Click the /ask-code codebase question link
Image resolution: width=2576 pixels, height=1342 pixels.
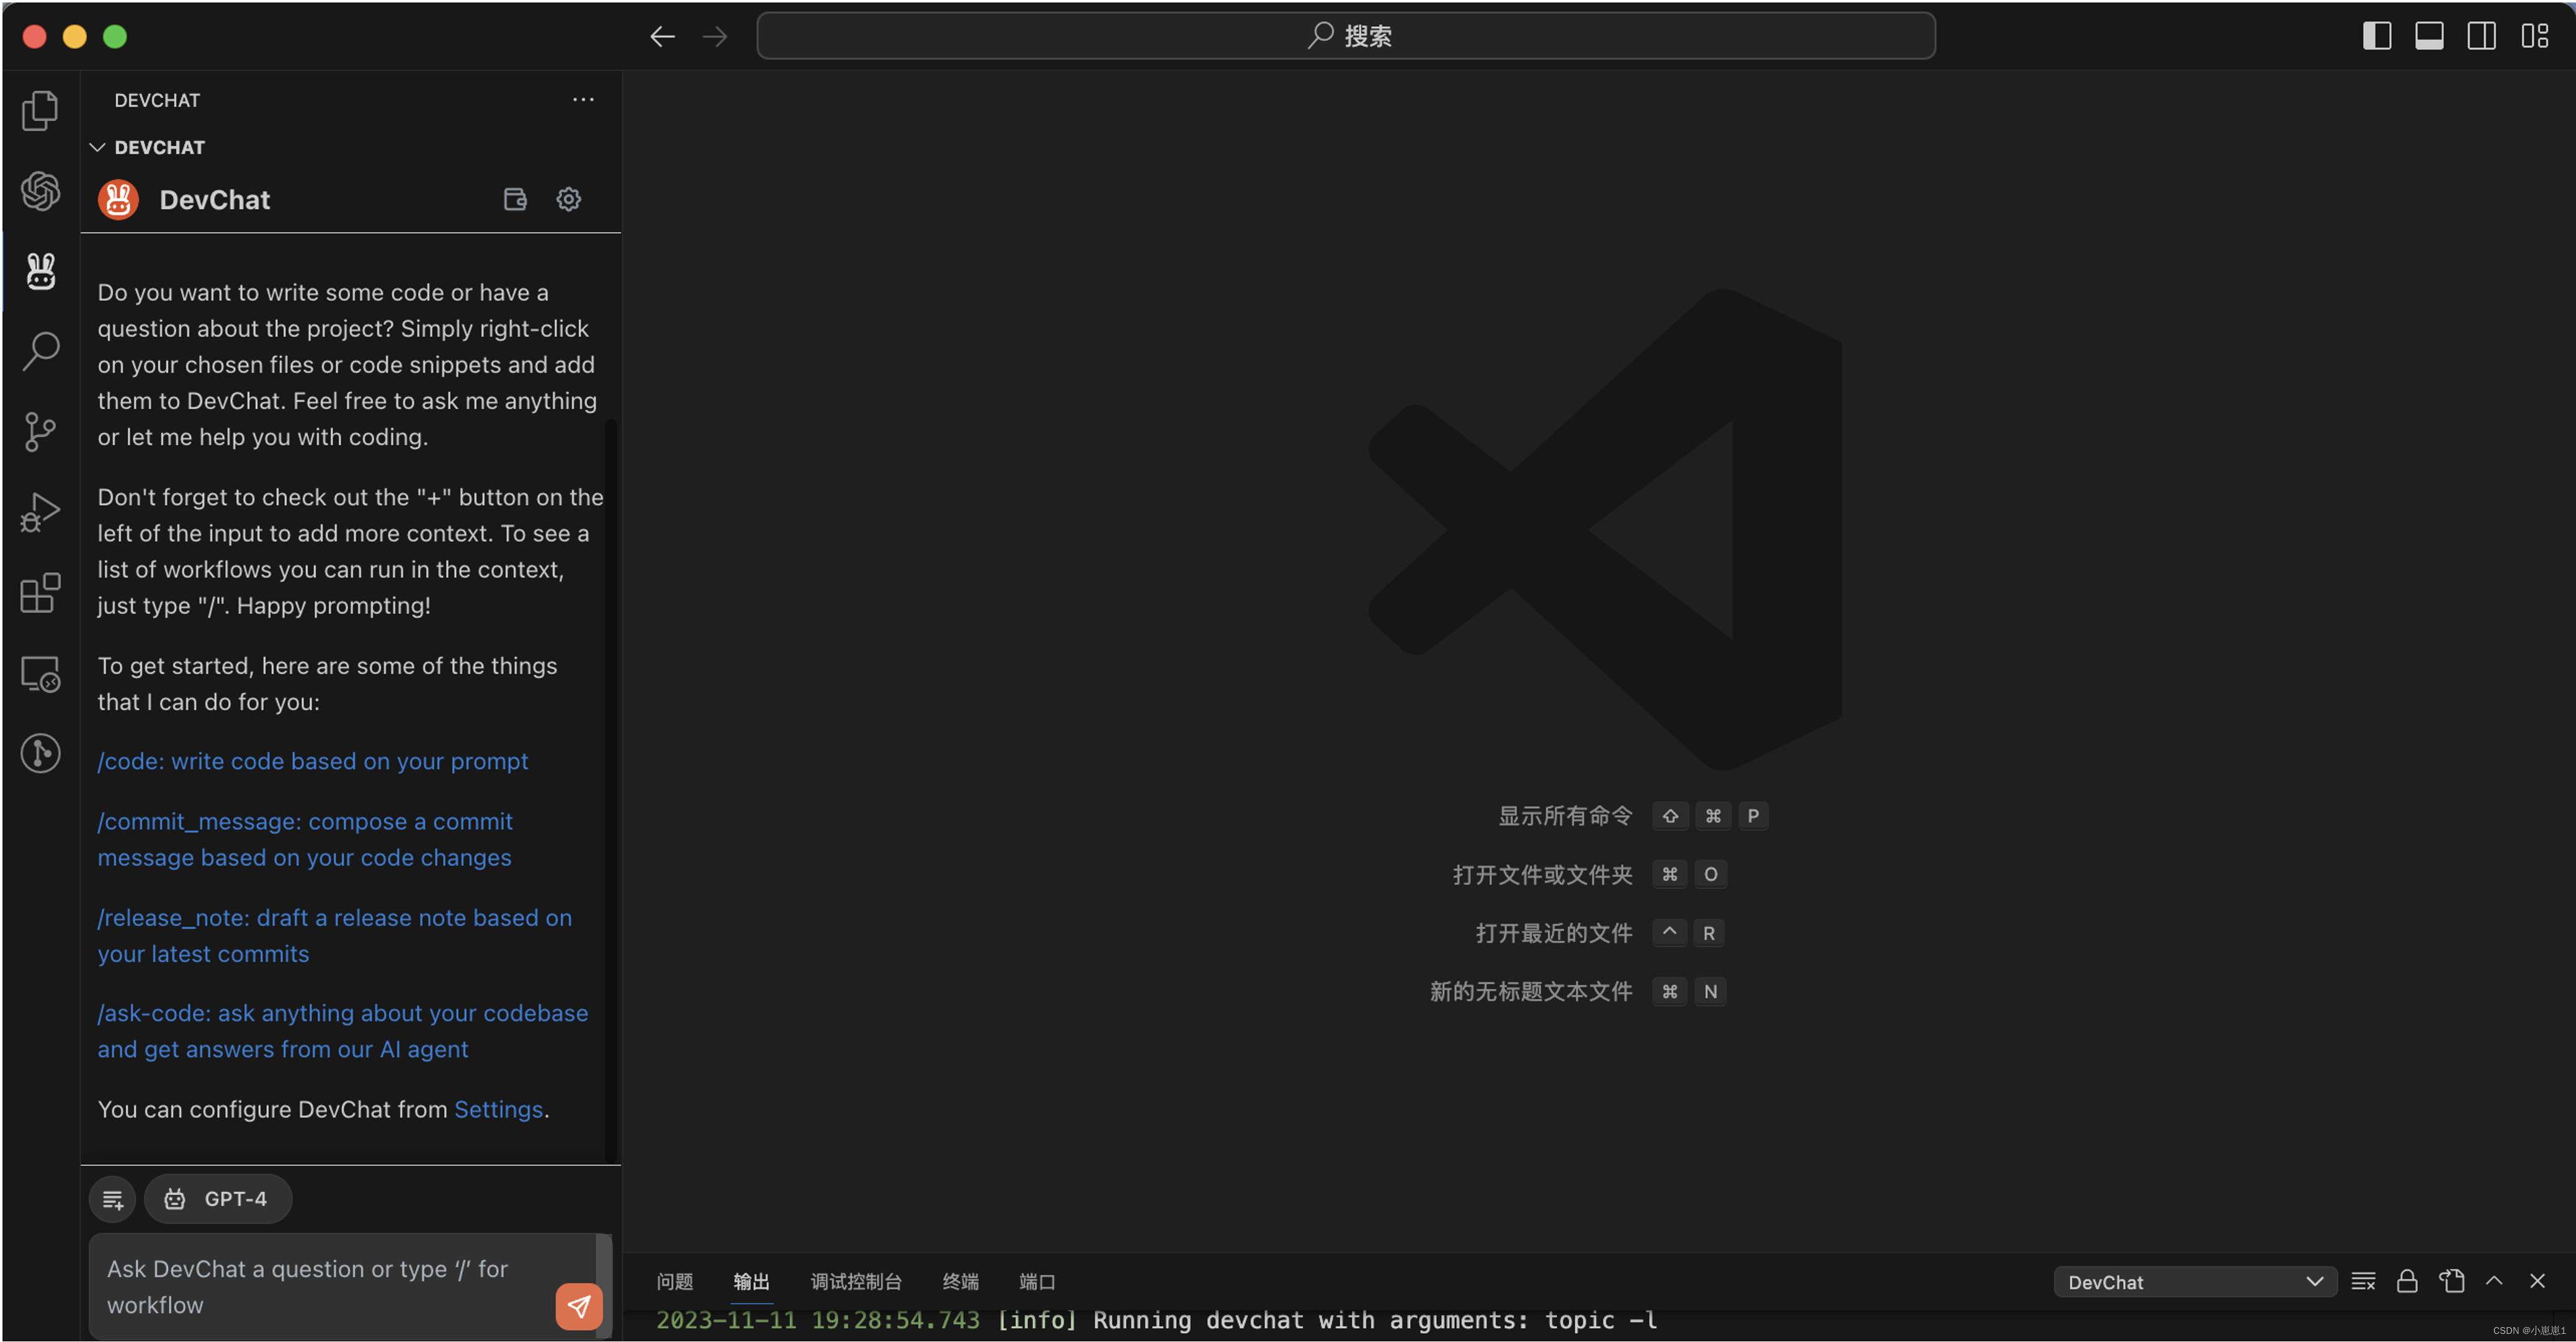[343, 1031]
